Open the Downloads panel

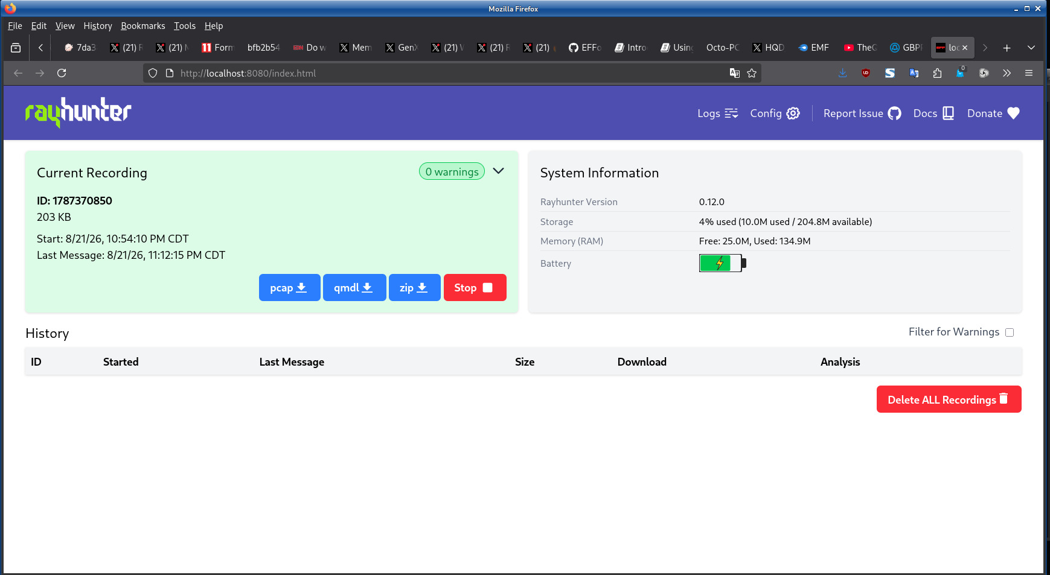pyautogui.click(x=843, y=73)
